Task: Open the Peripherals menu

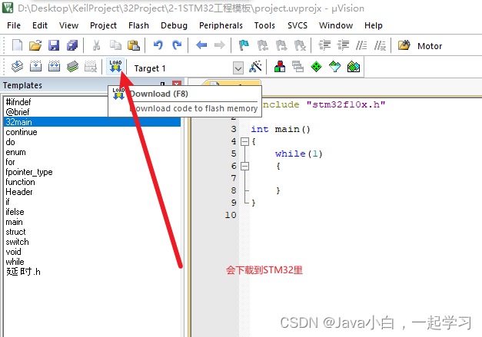Action: pos(221,25)
